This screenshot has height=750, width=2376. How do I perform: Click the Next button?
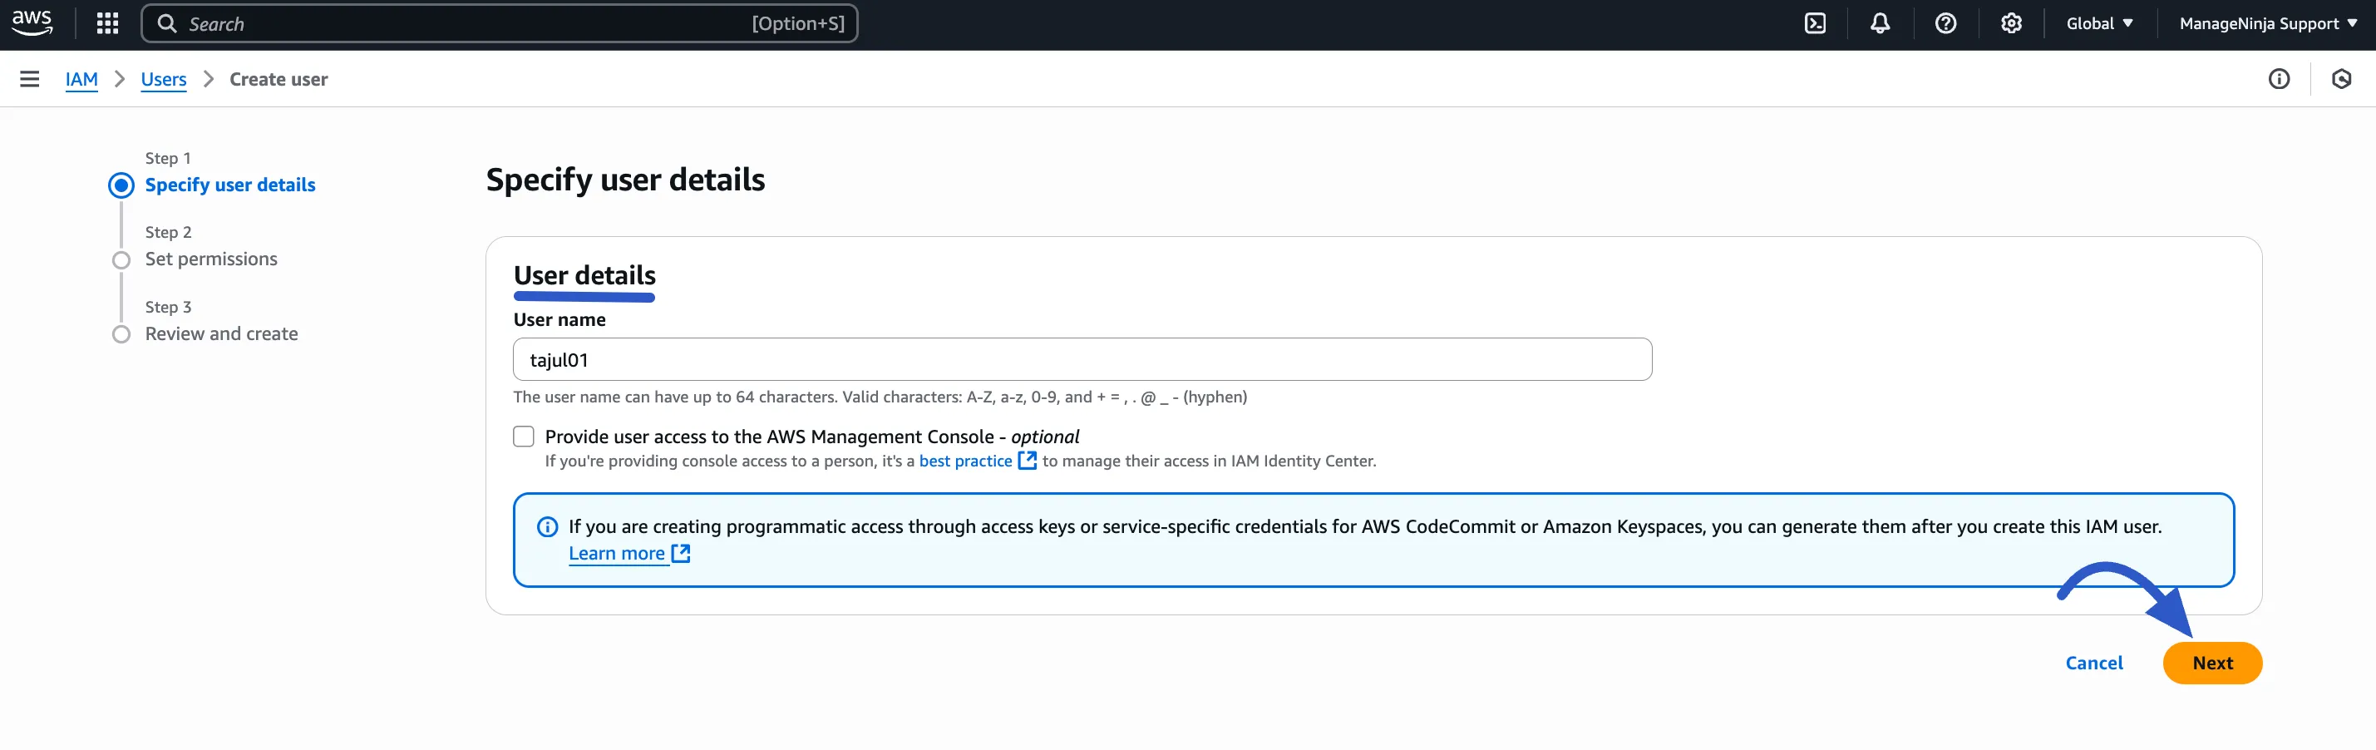point(2213,663)
